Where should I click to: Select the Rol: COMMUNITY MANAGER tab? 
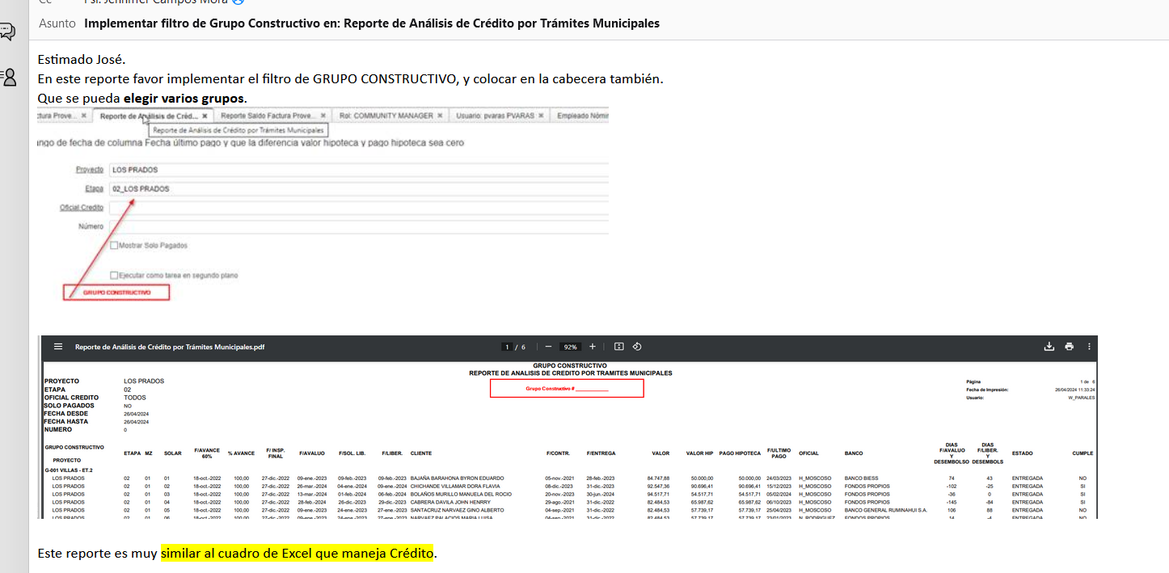tap(385, 116)
